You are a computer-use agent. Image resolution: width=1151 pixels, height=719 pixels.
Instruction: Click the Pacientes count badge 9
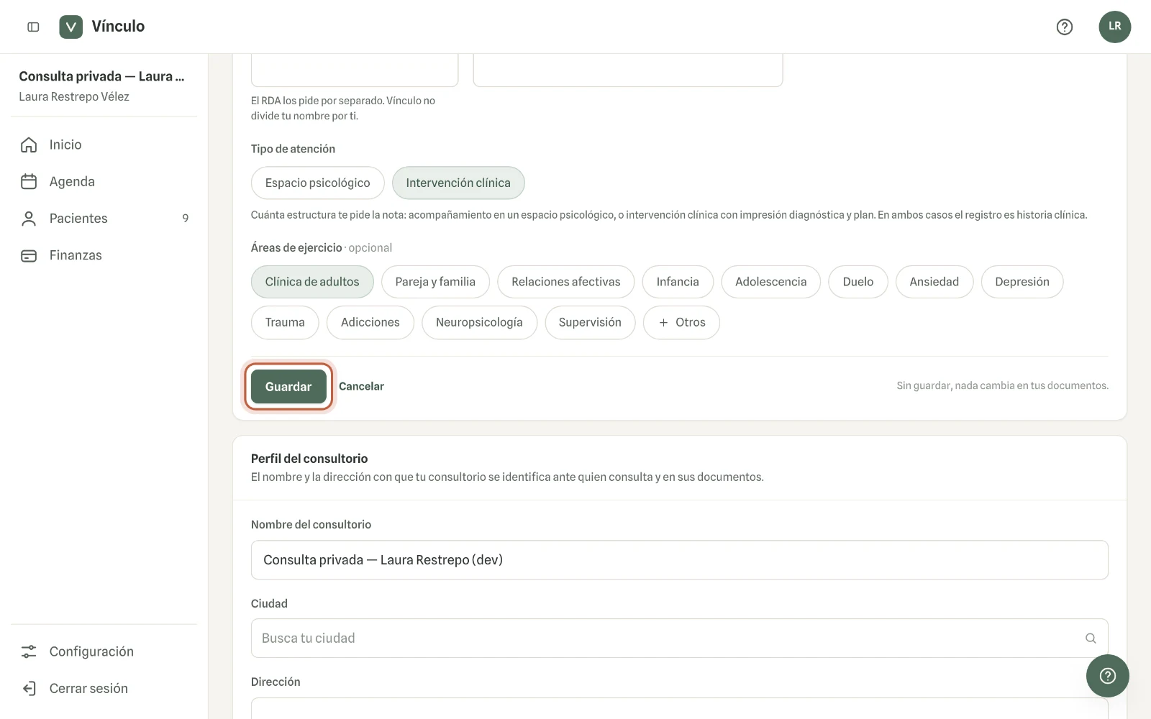(x=185, y=219)
